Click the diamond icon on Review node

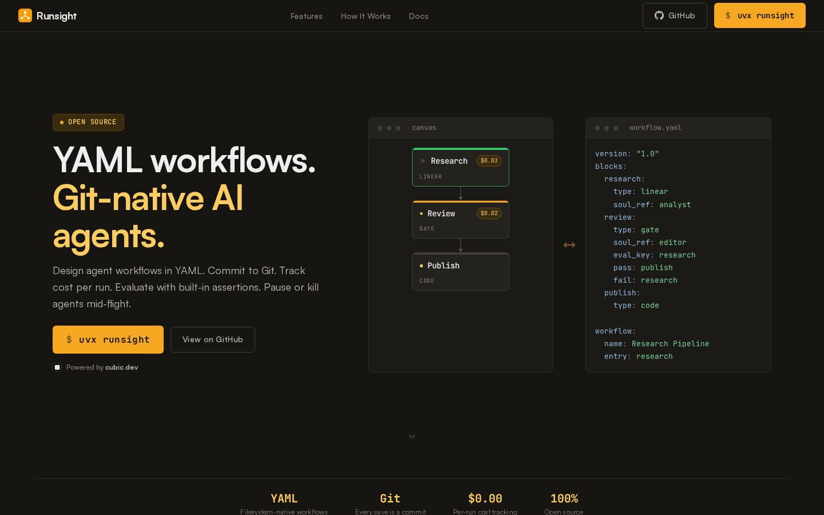point(421,213)
